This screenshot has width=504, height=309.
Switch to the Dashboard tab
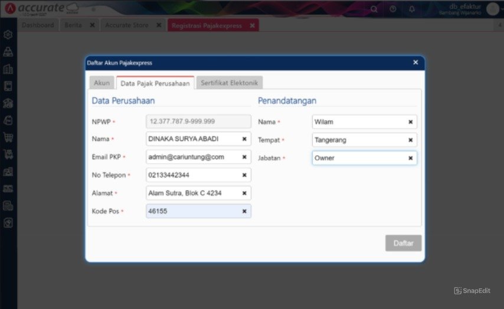(x=38, y=25)
